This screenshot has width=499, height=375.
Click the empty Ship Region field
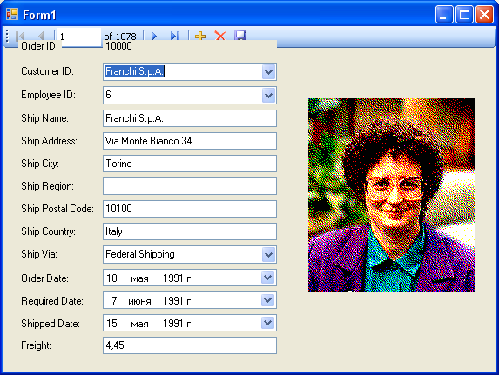[190, 186]
